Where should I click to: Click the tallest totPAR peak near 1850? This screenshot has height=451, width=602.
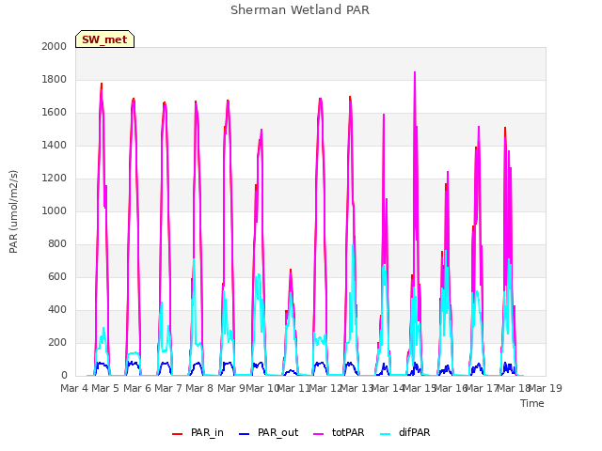415,73
